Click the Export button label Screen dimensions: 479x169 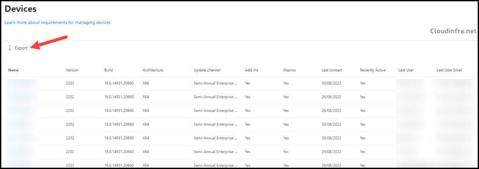[21, 48]
